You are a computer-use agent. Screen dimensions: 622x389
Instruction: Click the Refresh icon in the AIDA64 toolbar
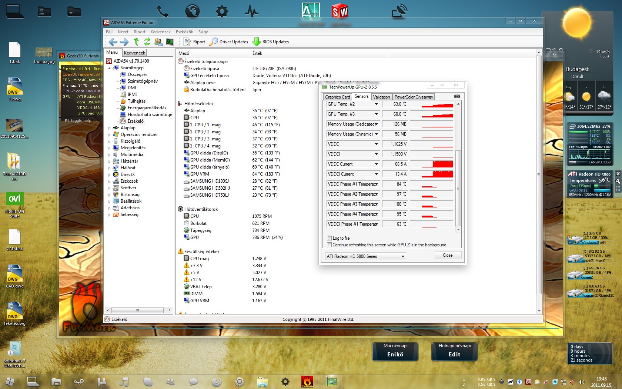147,42
